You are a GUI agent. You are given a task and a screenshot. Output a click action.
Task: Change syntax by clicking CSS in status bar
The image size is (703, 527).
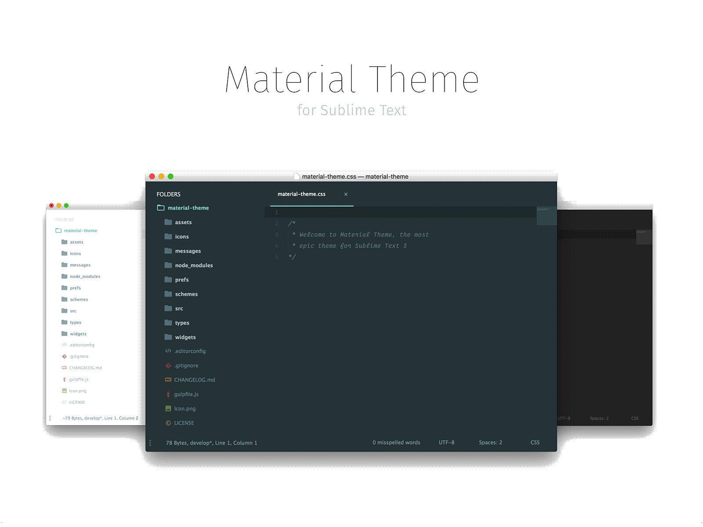tap(535, 443)
